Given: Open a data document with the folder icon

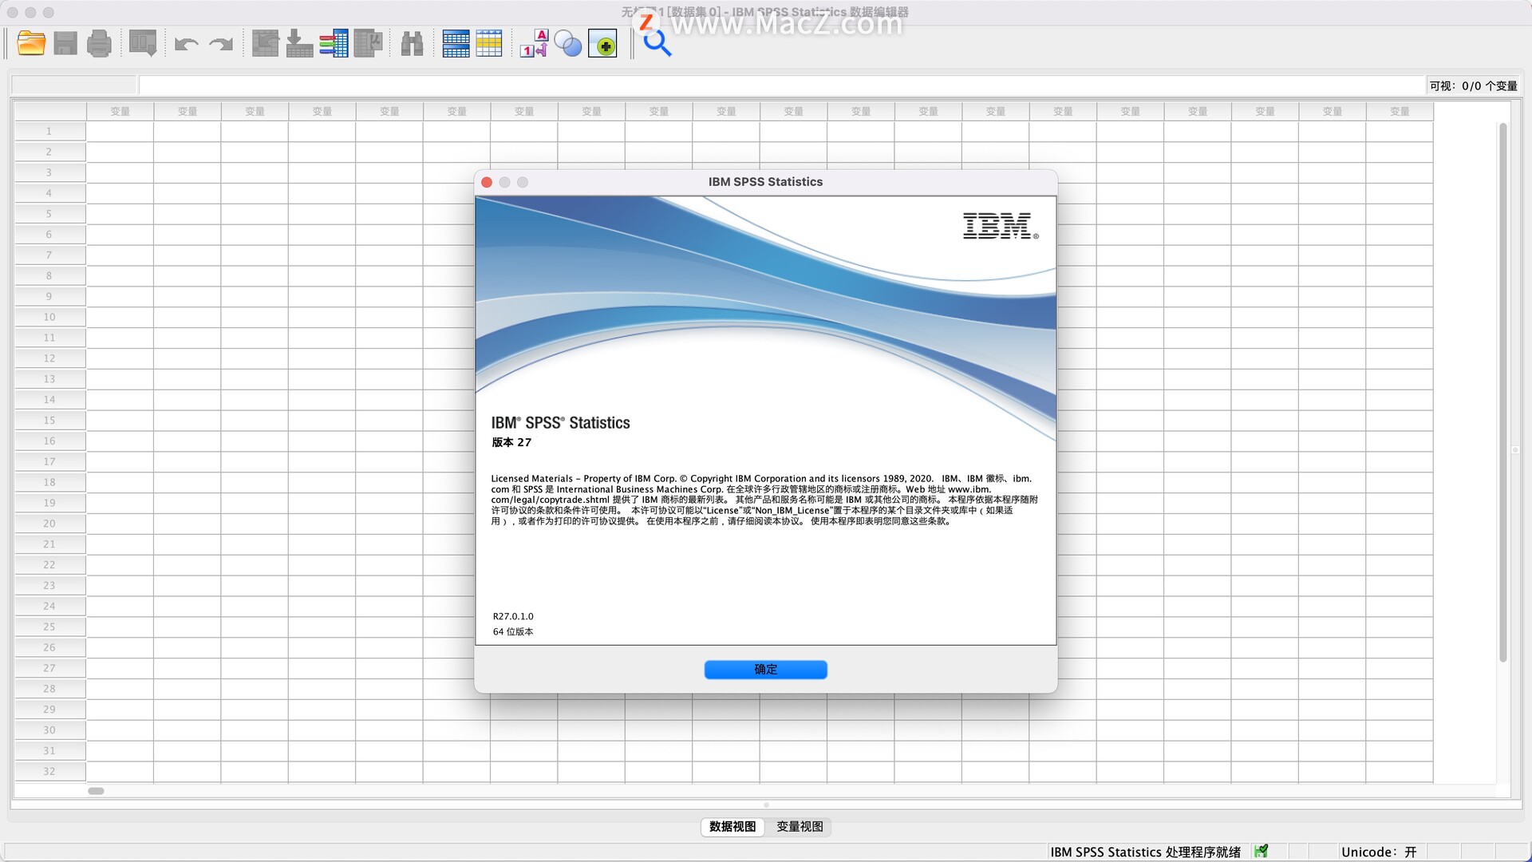Looking at the screenshot, I should pyautogui.click(x=31, y=43).
